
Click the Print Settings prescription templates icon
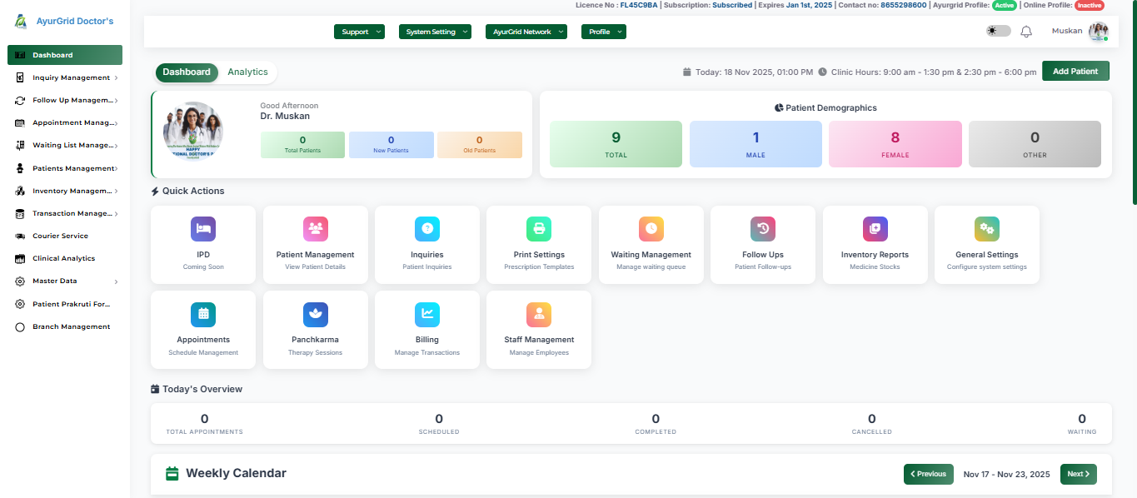pyautogui.click(x=538, y=228)
